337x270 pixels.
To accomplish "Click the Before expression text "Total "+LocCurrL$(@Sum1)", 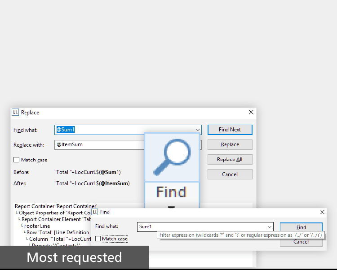I will coord(88,172).
